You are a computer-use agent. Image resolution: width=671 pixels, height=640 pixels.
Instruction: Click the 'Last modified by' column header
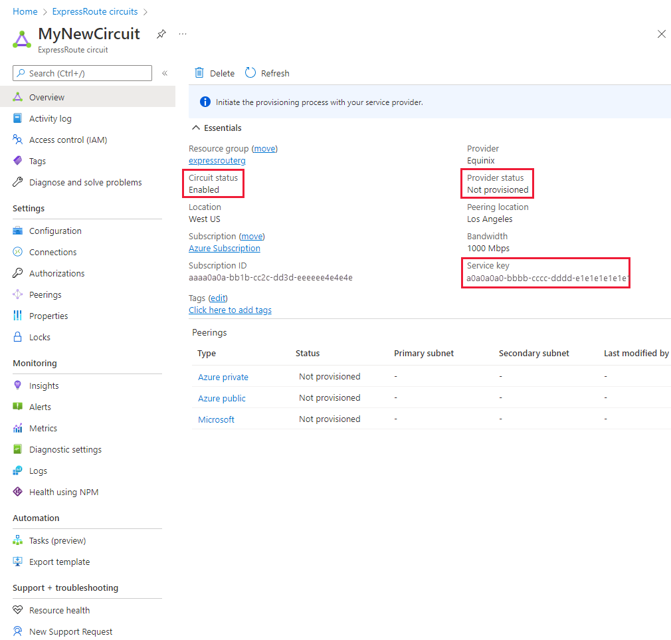tap(636, 353)
